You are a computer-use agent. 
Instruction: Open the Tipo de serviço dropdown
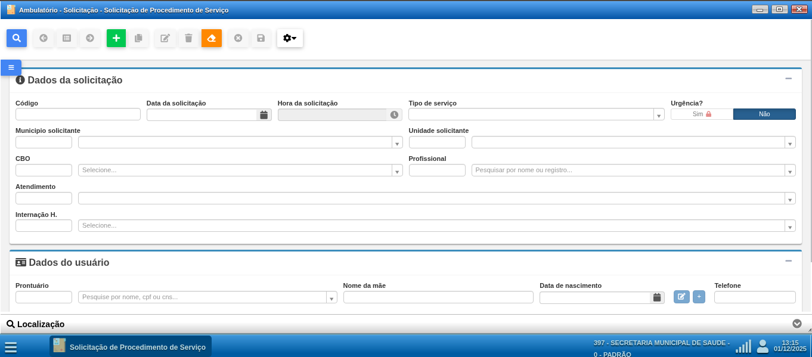[x=659, y=115]
